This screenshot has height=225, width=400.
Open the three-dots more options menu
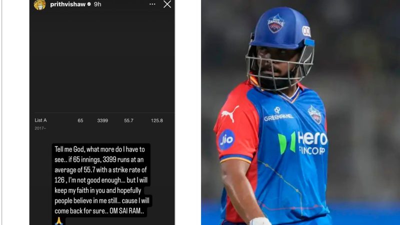(152, 4)
